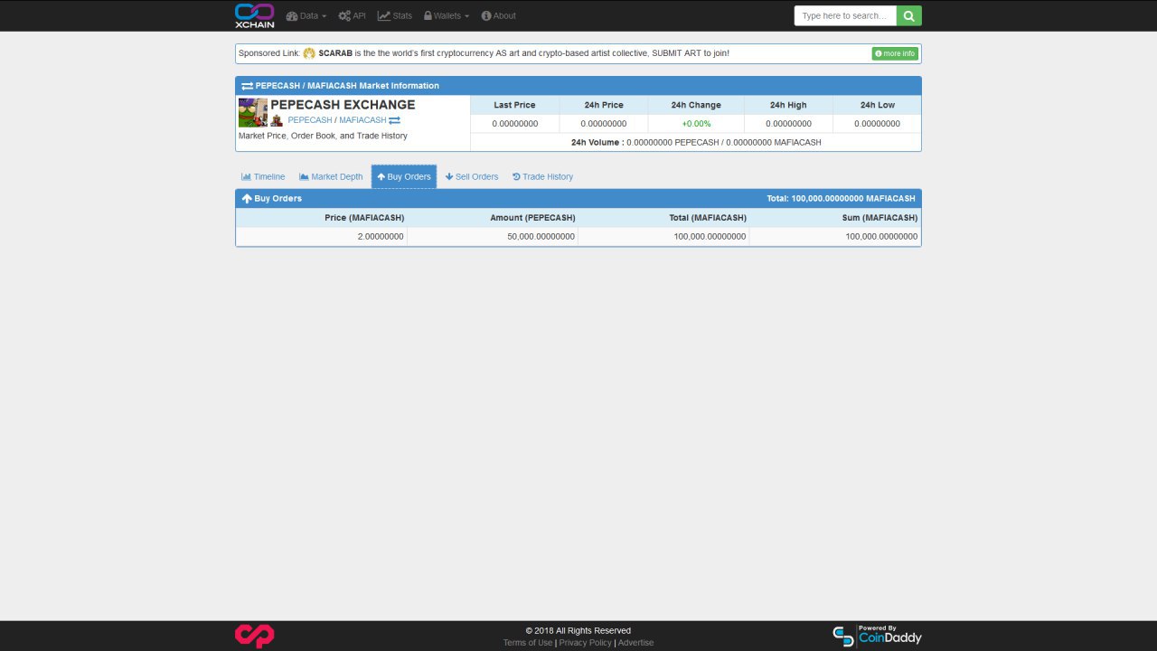Open the Stats menu item
1157x651 pixels.
(395, 15)
